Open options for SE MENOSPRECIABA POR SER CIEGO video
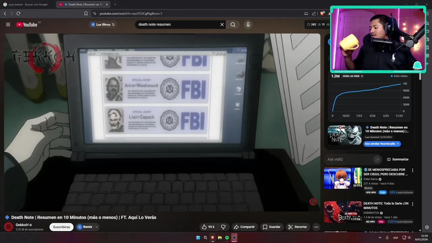 pyautogui.click(x=412, y=170)
